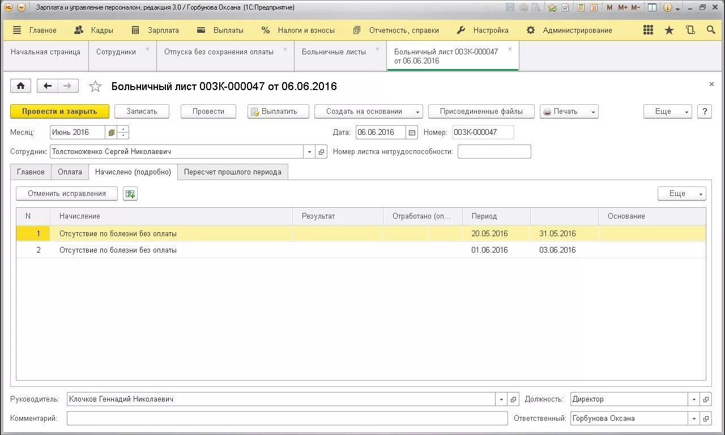
Task: Open the table Еще menu
Action: (x=681, y=194)
